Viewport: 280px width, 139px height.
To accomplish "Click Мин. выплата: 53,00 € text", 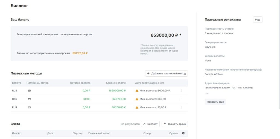I will tap(153, 107).
